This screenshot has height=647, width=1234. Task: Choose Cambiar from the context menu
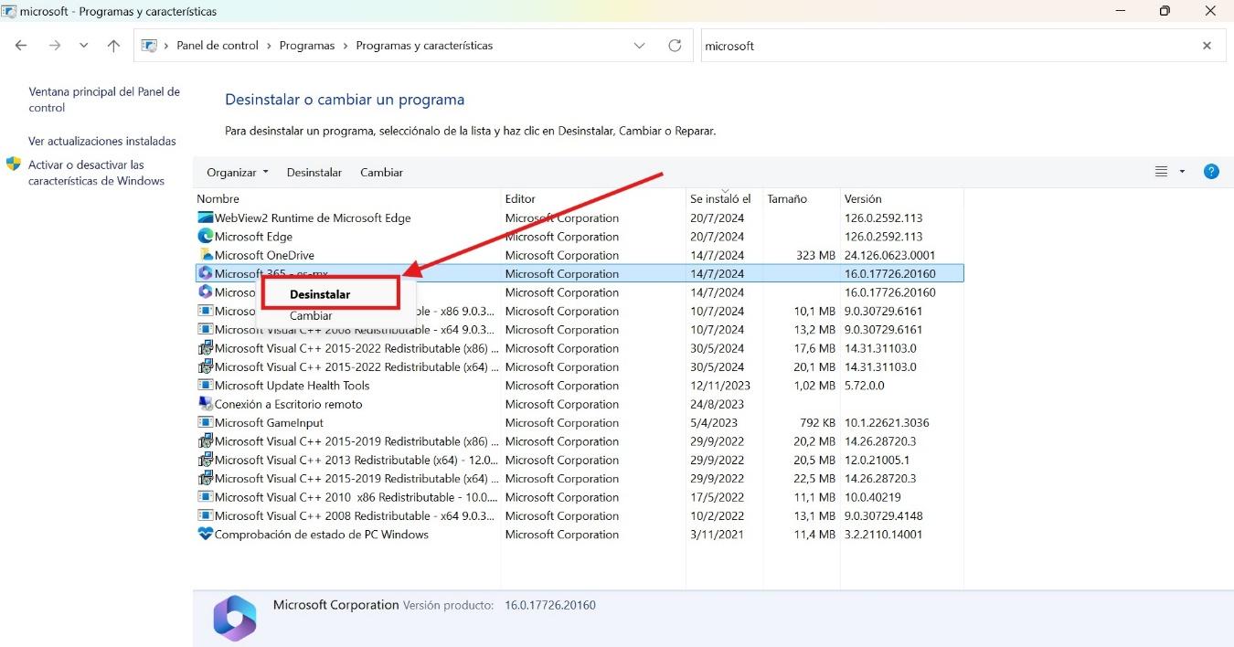click(311, 315)
